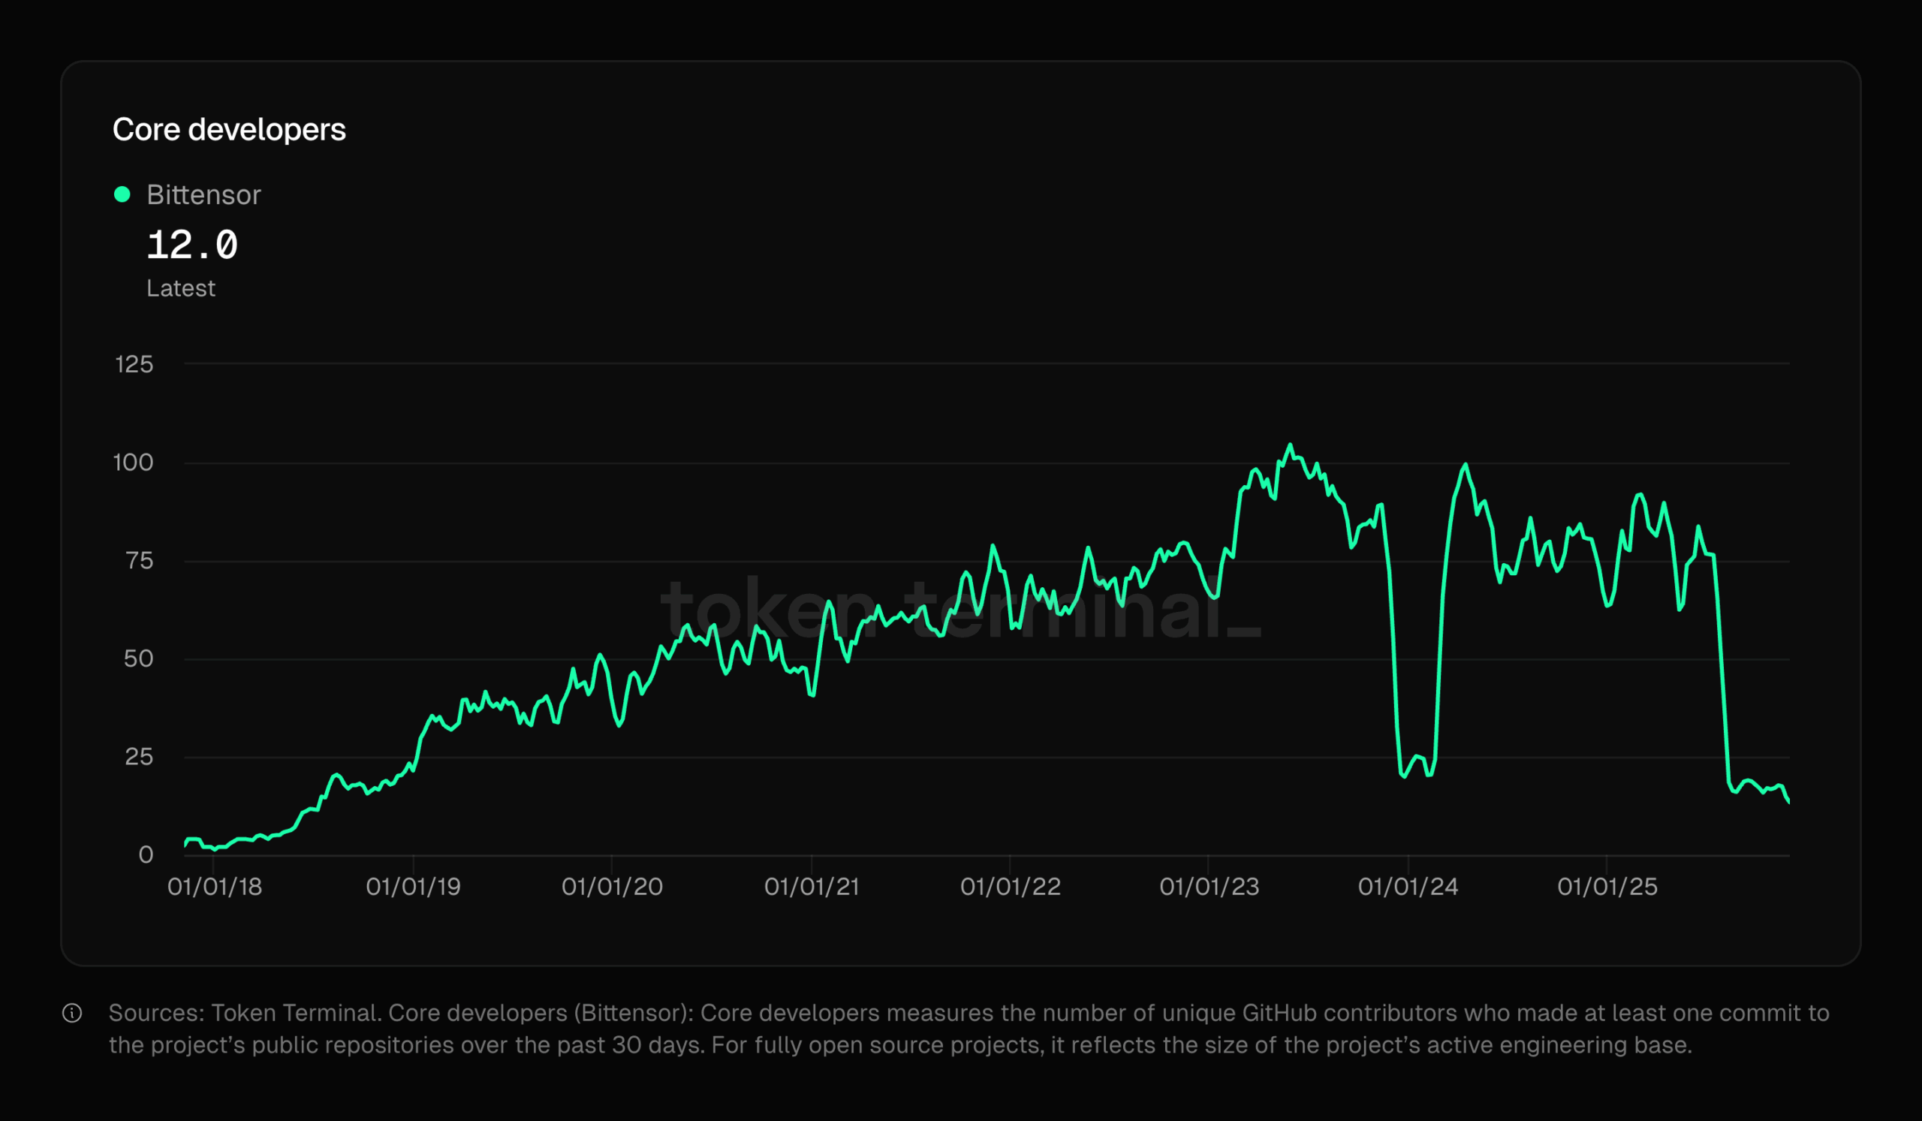Click the info icon beside Sources text
The height and width of the screenshot is (1121, 1922).
pyautogui.click(x=71, y=1013)
